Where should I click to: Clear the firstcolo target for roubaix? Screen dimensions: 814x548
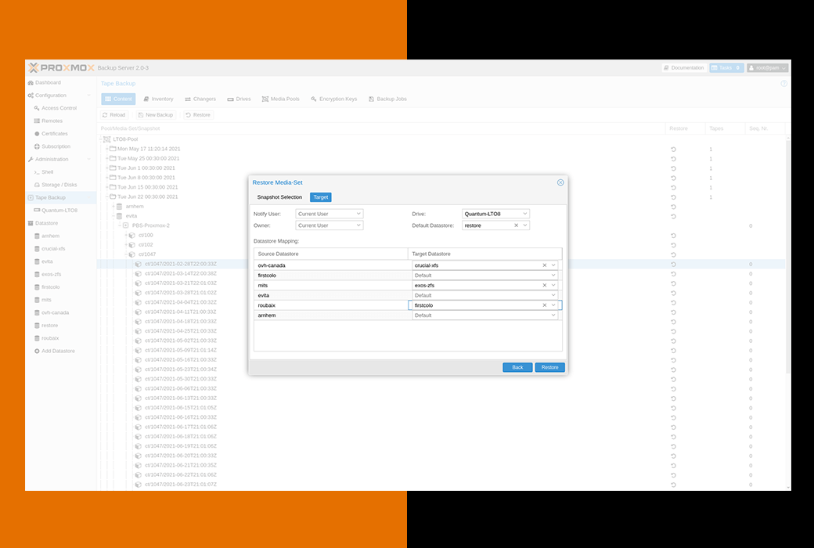click(x=545, y=305)
